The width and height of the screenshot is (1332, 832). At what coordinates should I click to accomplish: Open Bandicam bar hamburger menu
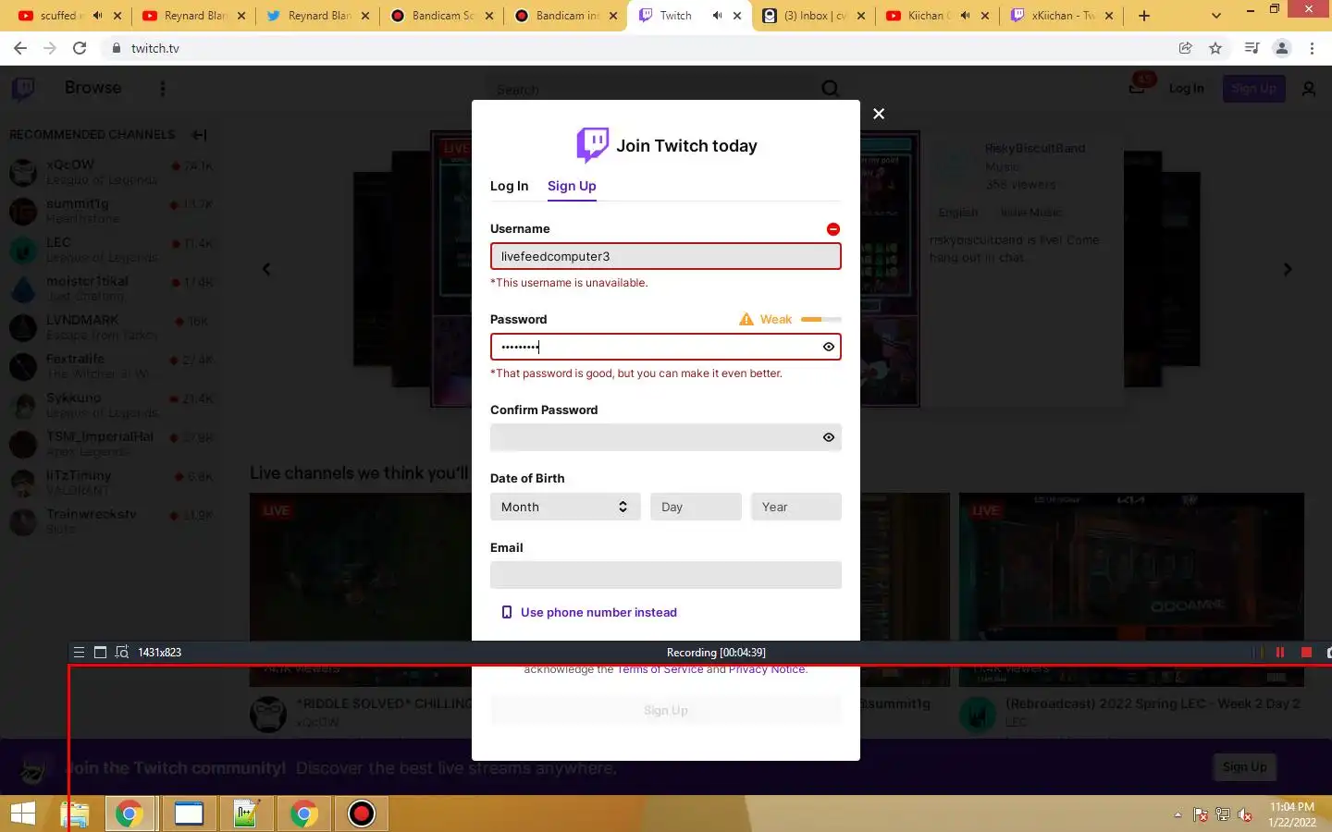79,653
